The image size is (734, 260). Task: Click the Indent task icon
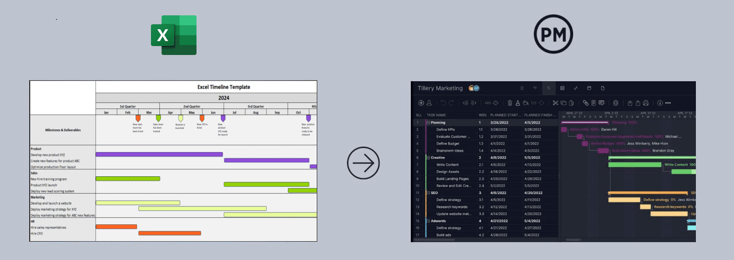[x=474, y=103]
